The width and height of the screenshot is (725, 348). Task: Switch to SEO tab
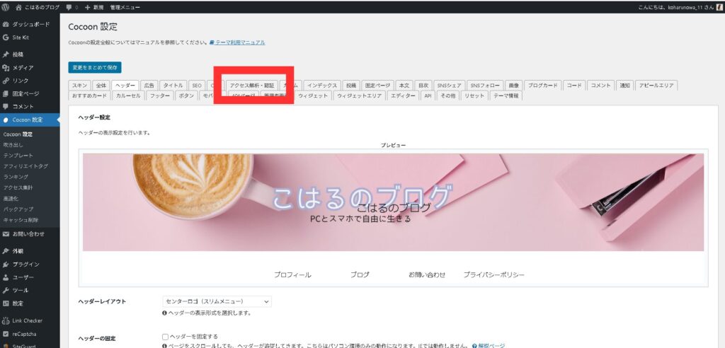(x=197, y=86)
